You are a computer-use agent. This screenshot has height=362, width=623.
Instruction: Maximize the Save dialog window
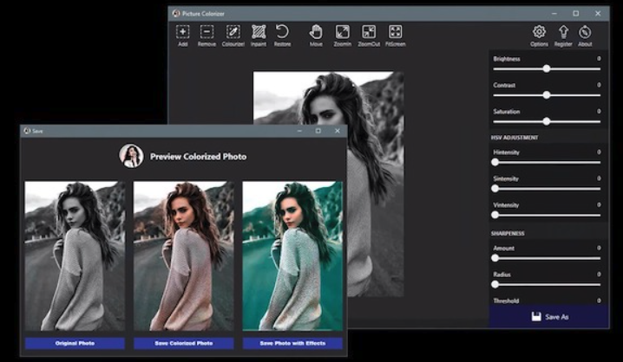(x=318, y=131)
